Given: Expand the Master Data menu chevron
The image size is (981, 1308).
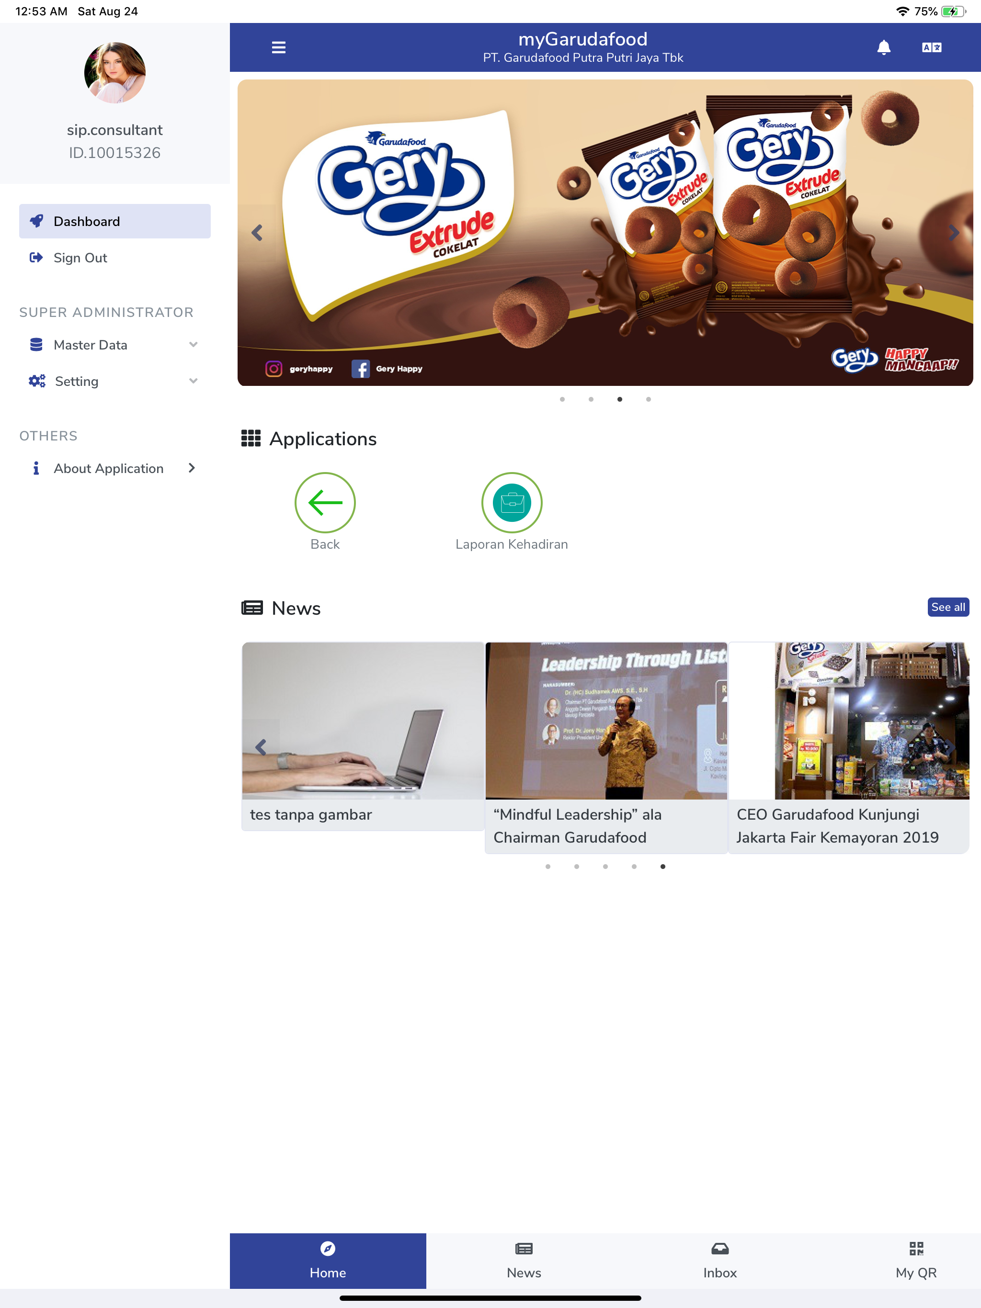Looking at the screenshot, I should (193, 345).
